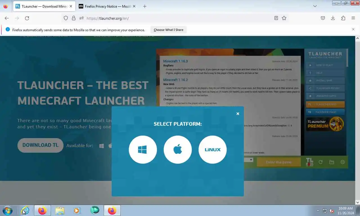Select the Apple macOS platform icon

pyautogui.click(x=178, y=150)
